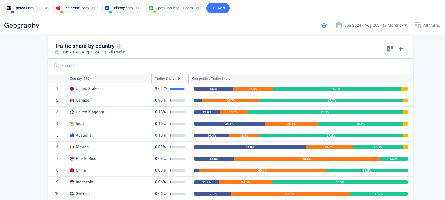The image size is (445, 200).
Task: Click the petsuppliesplus.com site logo icon
Action: tap(151, 8)
